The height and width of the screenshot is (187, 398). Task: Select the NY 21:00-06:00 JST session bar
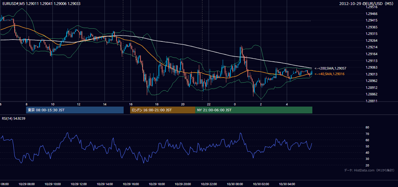point(254,110)
